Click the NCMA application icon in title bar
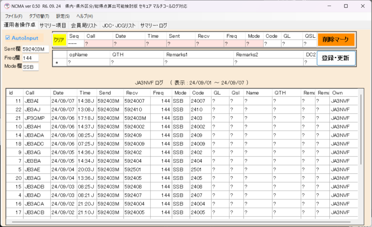 point(7,6)
